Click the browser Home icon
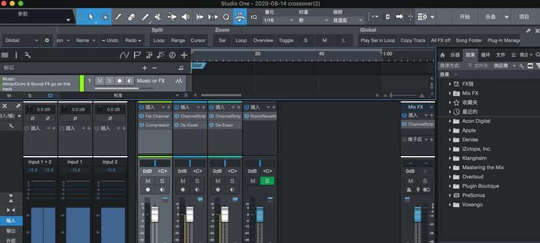The height and width of the screenshot is (243, 540). point(443,55)
